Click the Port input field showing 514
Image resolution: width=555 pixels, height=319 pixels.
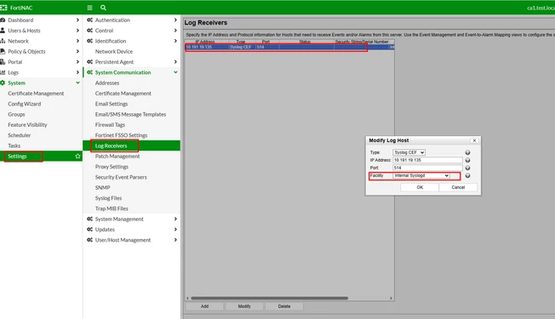tap(427, 168)
